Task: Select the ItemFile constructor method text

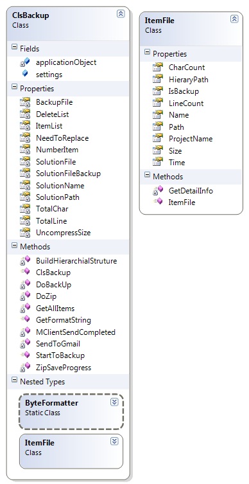Action: (x=182, y=202)
